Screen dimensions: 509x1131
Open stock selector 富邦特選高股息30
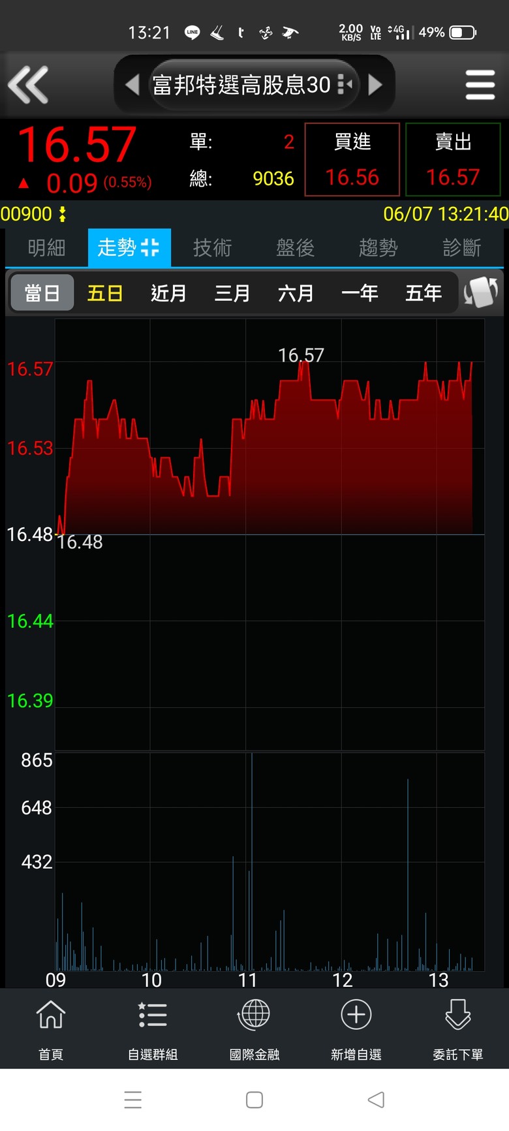click(254, 85)
